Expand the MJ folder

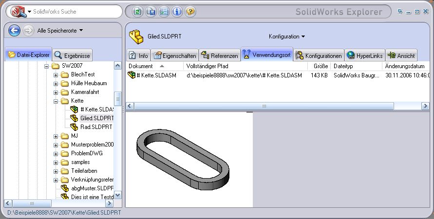click(56, 136)
